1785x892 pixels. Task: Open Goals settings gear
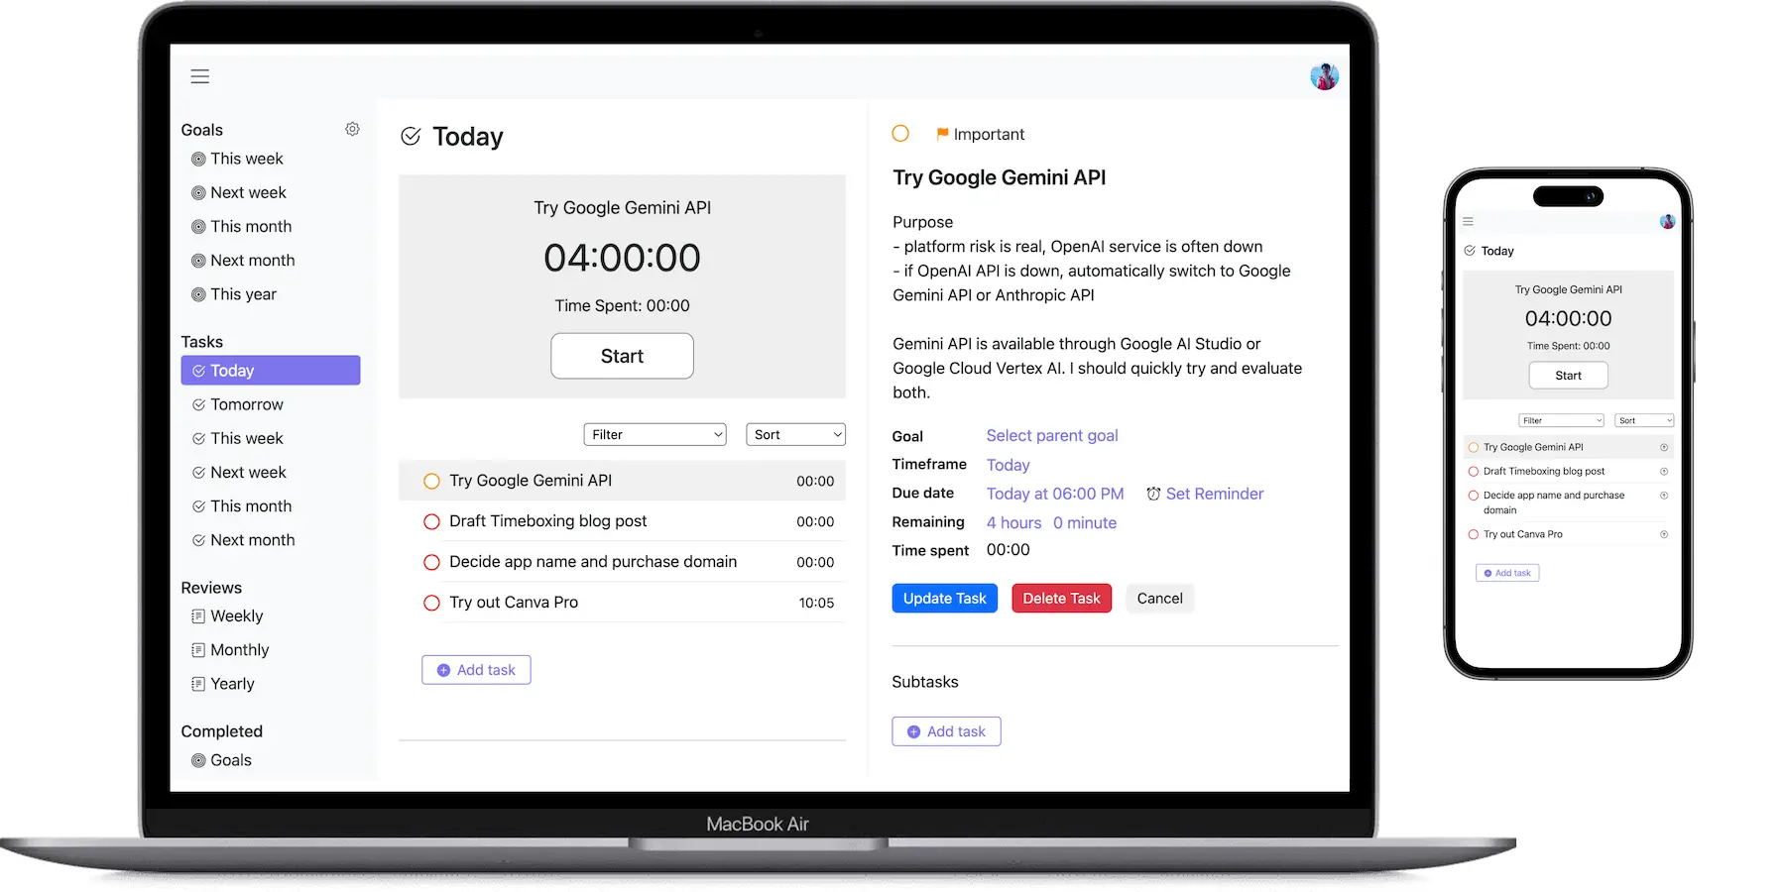coord(352,129)
